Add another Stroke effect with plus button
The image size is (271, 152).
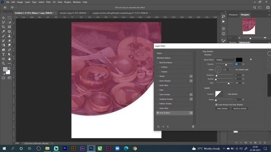click(x=191, y=76)
